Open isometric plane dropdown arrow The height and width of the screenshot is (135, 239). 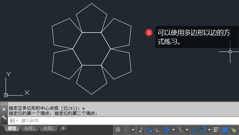coord(187,130)
